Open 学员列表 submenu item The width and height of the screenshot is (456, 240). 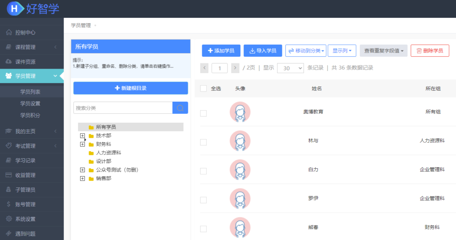[x=30, y=92]
